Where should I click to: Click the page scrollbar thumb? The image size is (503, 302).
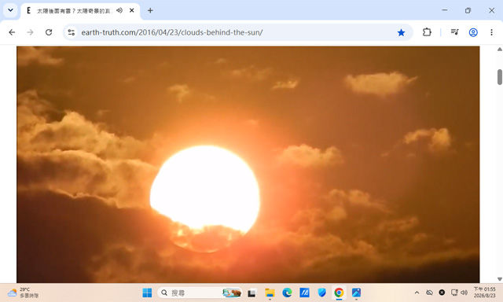point(500,77)
